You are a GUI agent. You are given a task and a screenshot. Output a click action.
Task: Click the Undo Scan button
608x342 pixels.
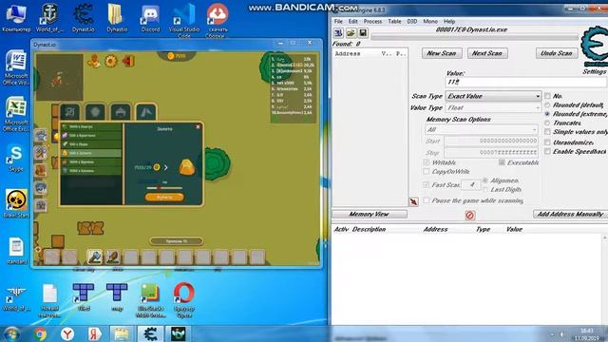click(557, 53)
